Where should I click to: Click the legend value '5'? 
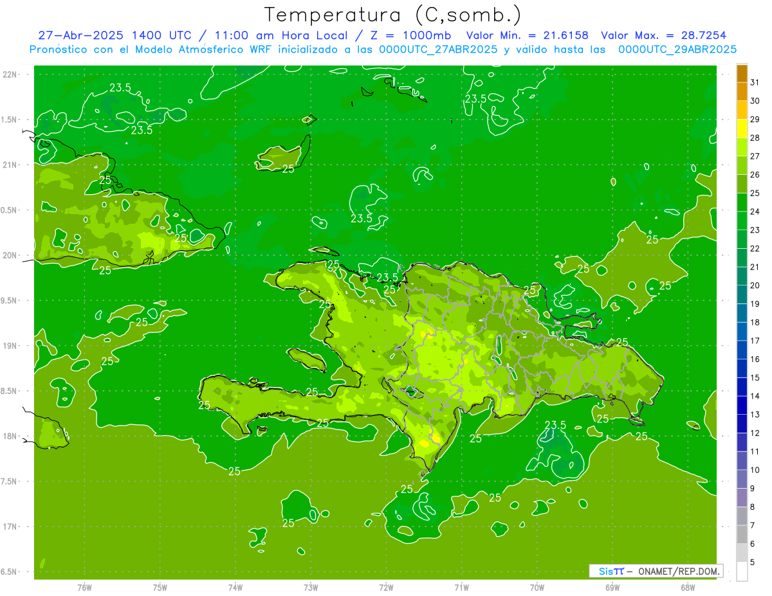tap(753, 562)
